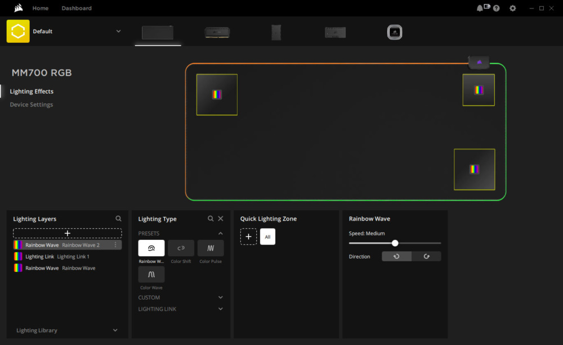Viewport: 563px width, 345px height.
Task: Click the Rainbow Wave 2 color swatch
Action: point(18,244)
